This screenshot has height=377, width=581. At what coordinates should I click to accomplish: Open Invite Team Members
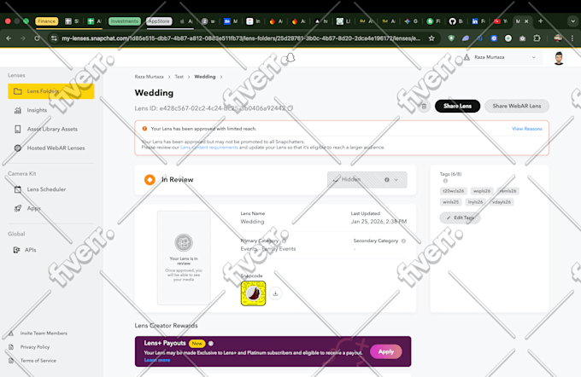[x=44, y=333]
